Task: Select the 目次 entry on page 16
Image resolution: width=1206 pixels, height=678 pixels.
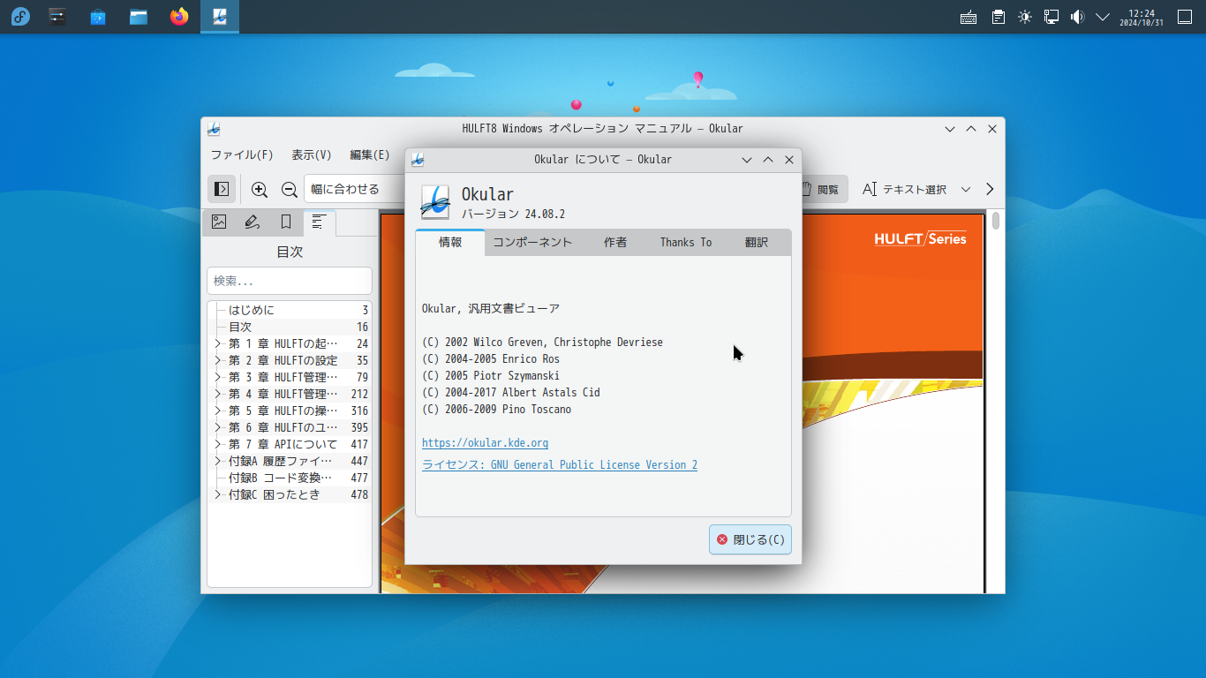Action: point(290,327)
